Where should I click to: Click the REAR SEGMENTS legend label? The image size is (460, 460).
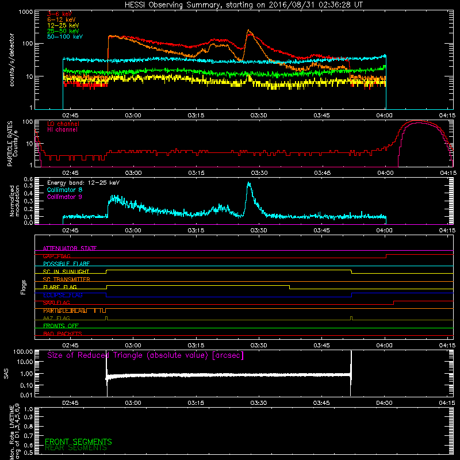click(x=76, y=448)
